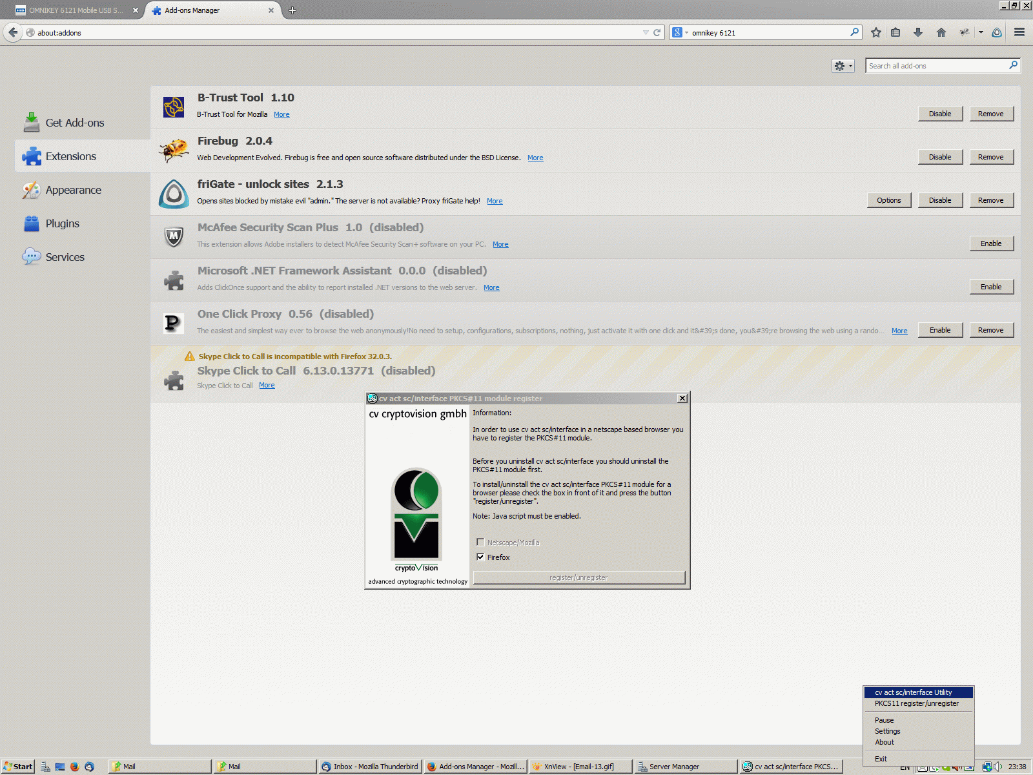Launch Thunderbird from the quick launch bar
1033x775 pixels.
(89, 767)
